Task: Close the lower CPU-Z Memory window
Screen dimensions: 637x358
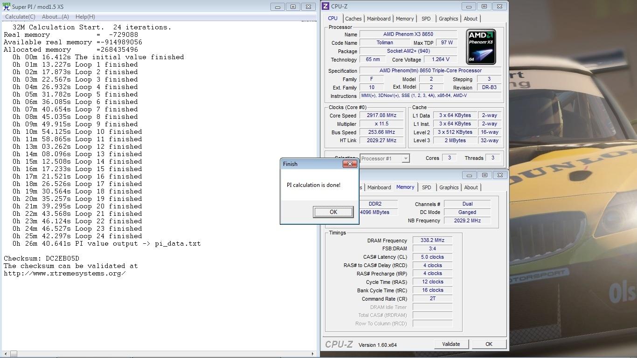Action: coord(500,175)
